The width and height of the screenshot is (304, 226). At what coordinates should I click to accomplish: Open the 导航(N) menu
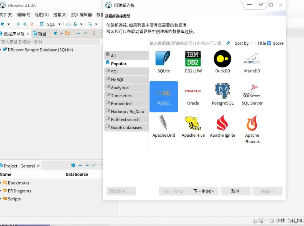[42, 15]
